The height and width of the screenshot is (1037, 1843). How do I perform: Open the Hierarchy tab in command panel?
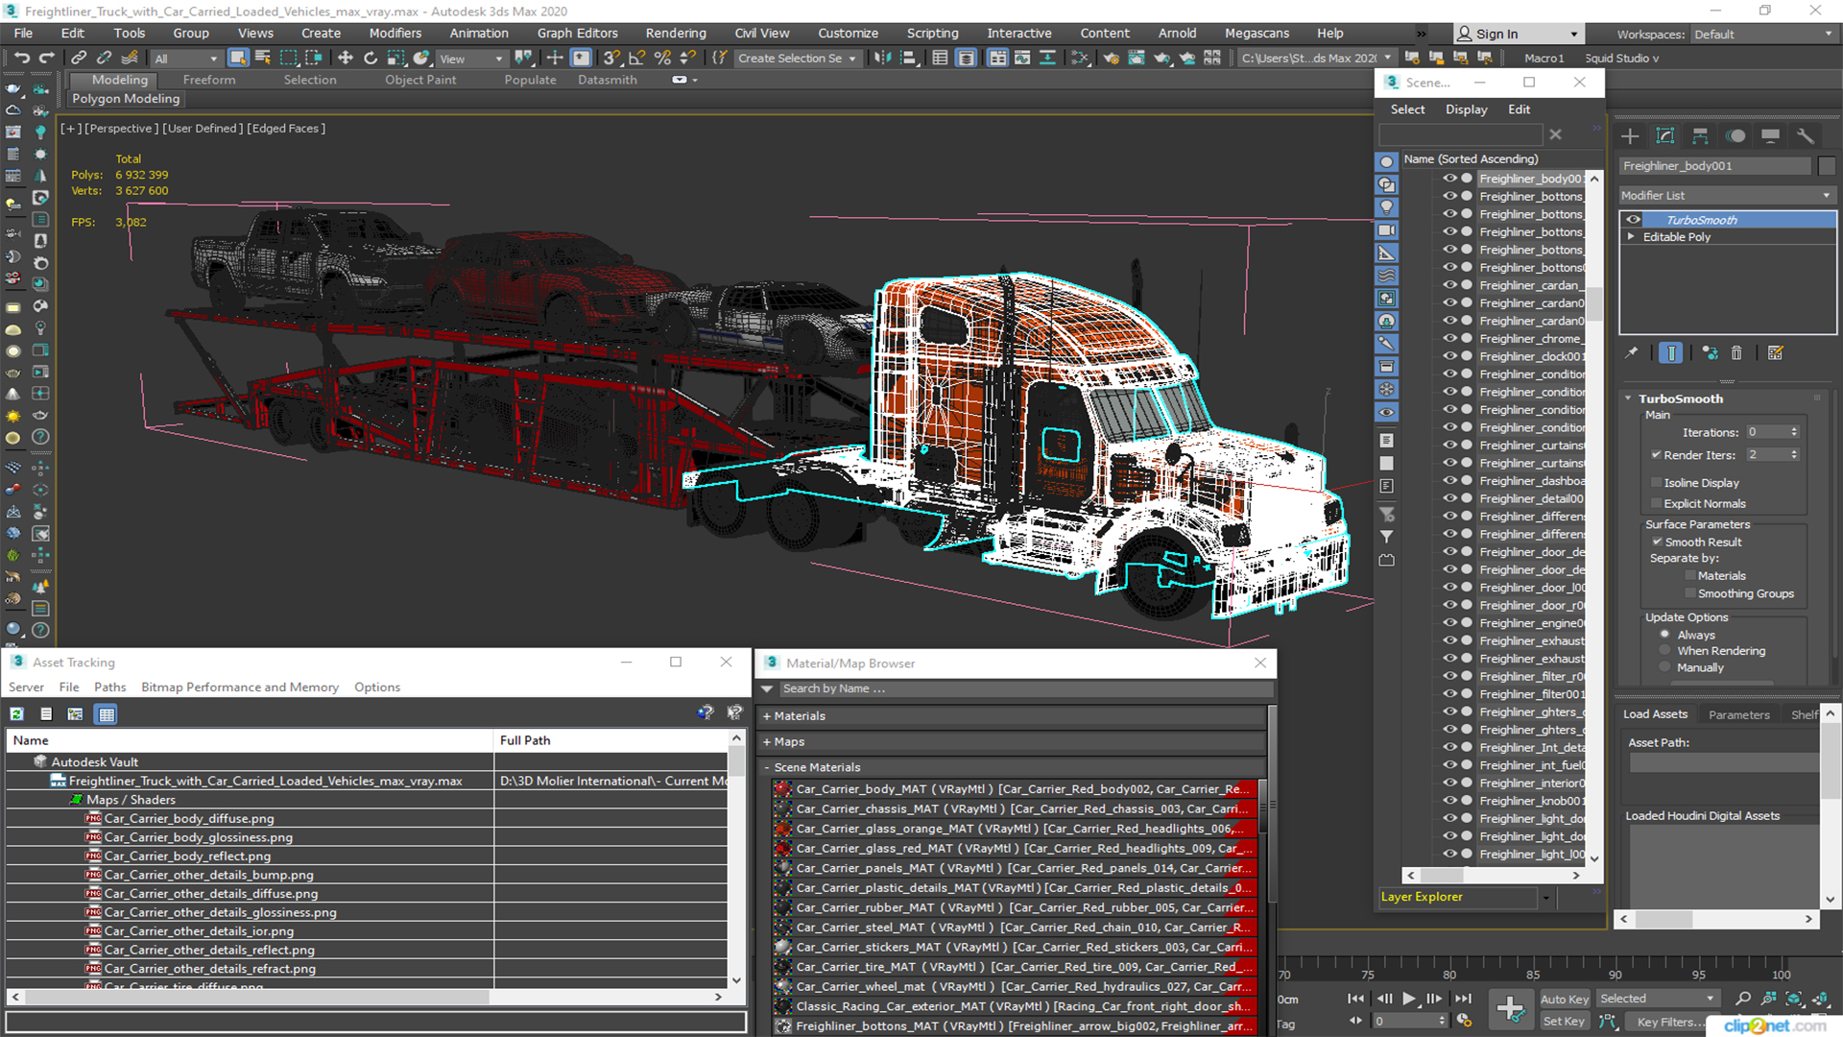click(x=1700, y=136)
